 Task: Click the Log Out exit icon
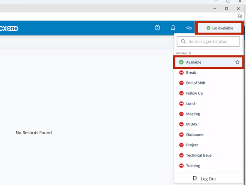[195, 178]
